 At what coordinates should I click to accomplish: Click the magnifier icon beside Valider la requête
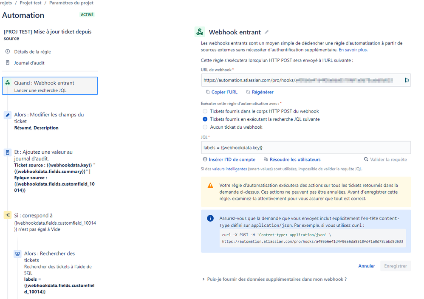[x=366, y=159]
